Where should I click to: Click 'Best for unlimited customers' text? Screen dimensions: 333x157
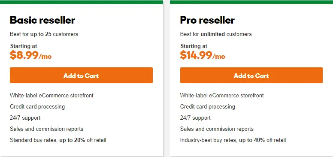[x=216, y=34]
